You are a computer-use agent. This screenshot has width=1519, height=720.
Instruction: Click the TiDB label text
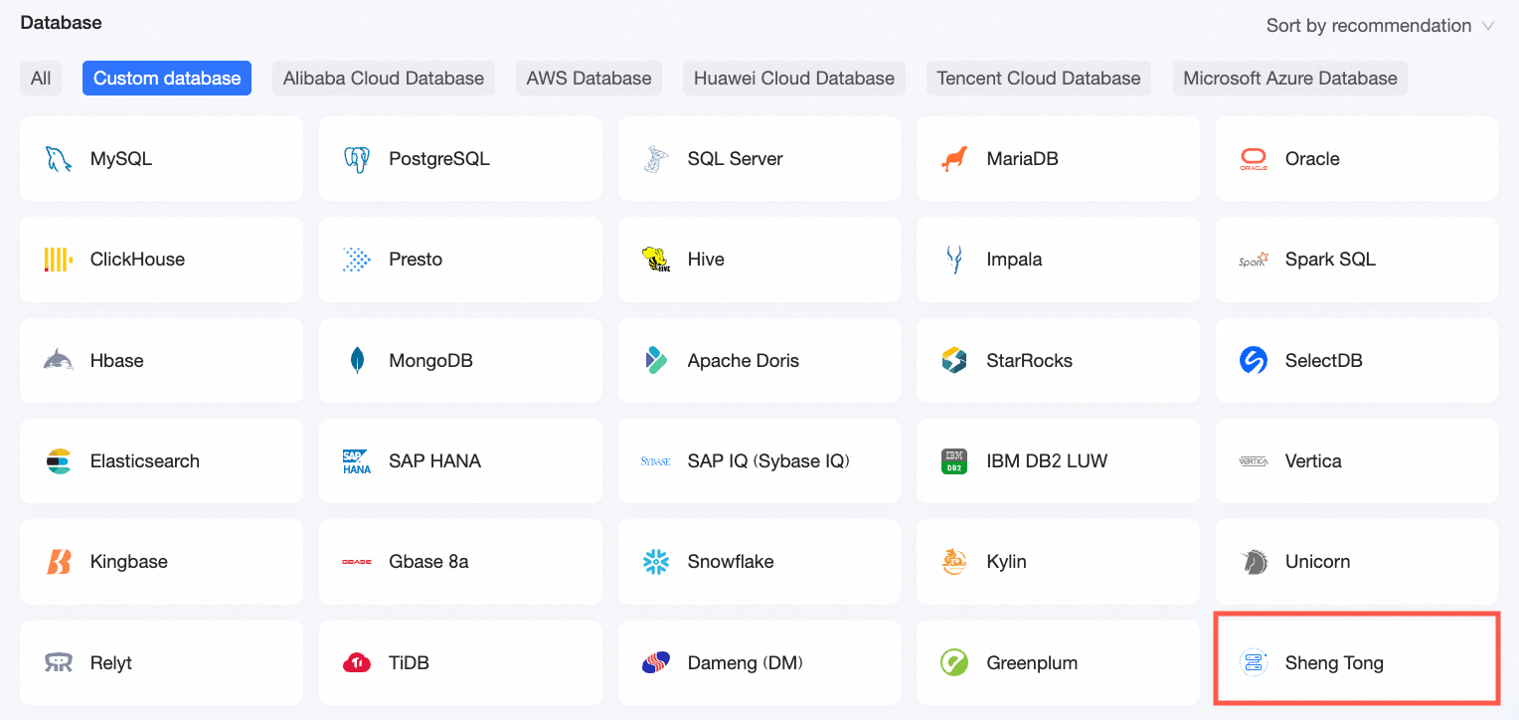409,662
